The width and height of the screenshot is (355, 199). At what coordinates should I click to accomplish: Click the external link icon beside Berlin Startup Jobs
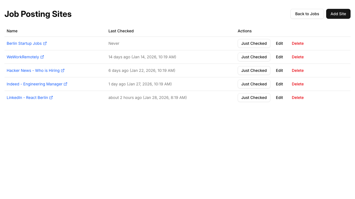coord(45,43)
